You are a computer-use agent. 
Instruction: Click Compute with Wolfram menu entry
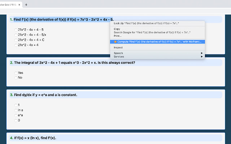pyautogui.click(x=159, y=42)
